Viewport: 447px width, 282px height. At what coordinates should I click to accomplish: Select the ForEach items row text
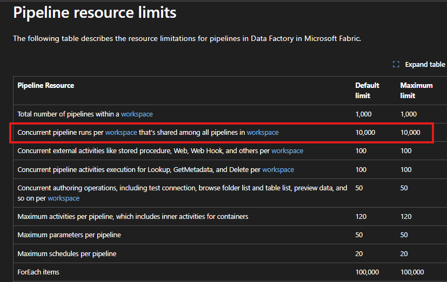tap(38, 272)
